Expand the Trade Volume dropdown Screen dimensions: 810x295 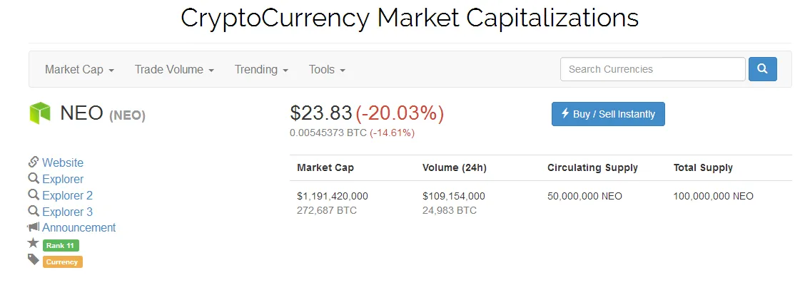pos(174,70)
